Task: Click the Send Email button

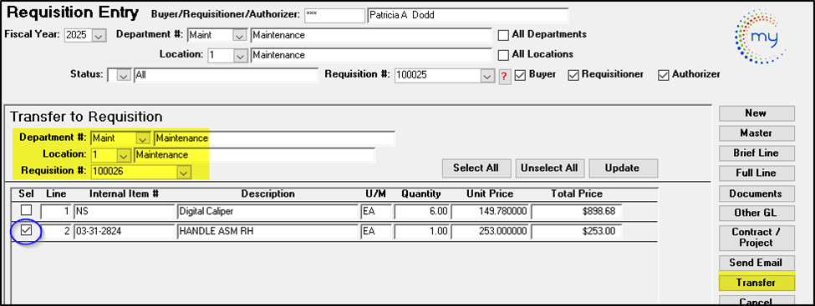Action: click(x=756, y=263)
